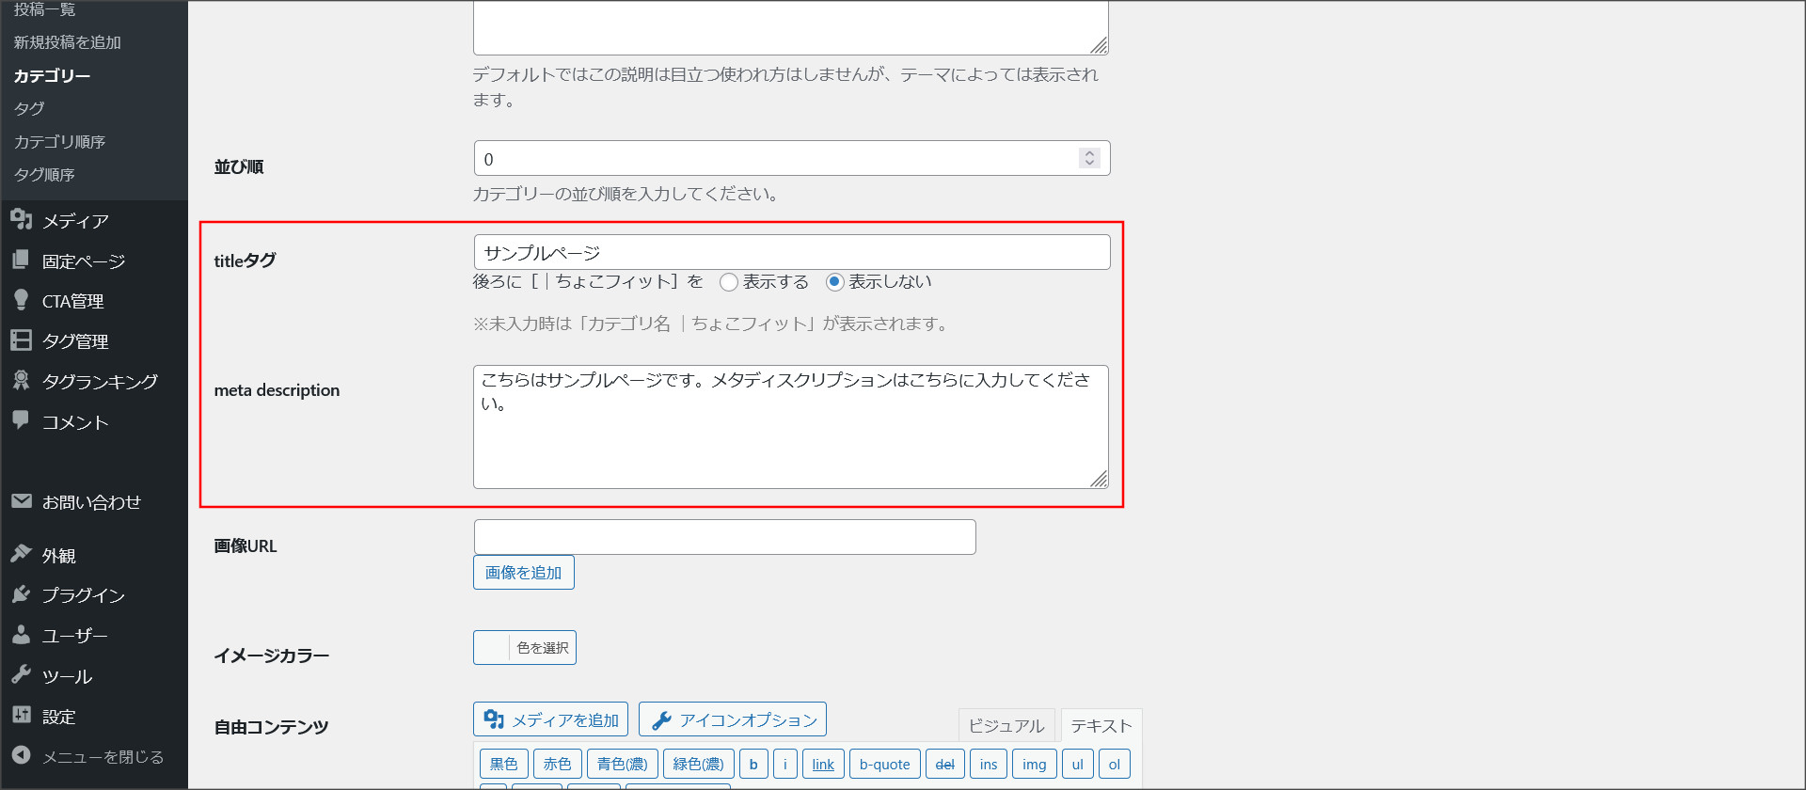Switch to the テキスト editor tab
This screenshot has width=1806, height=790.
1101,725
